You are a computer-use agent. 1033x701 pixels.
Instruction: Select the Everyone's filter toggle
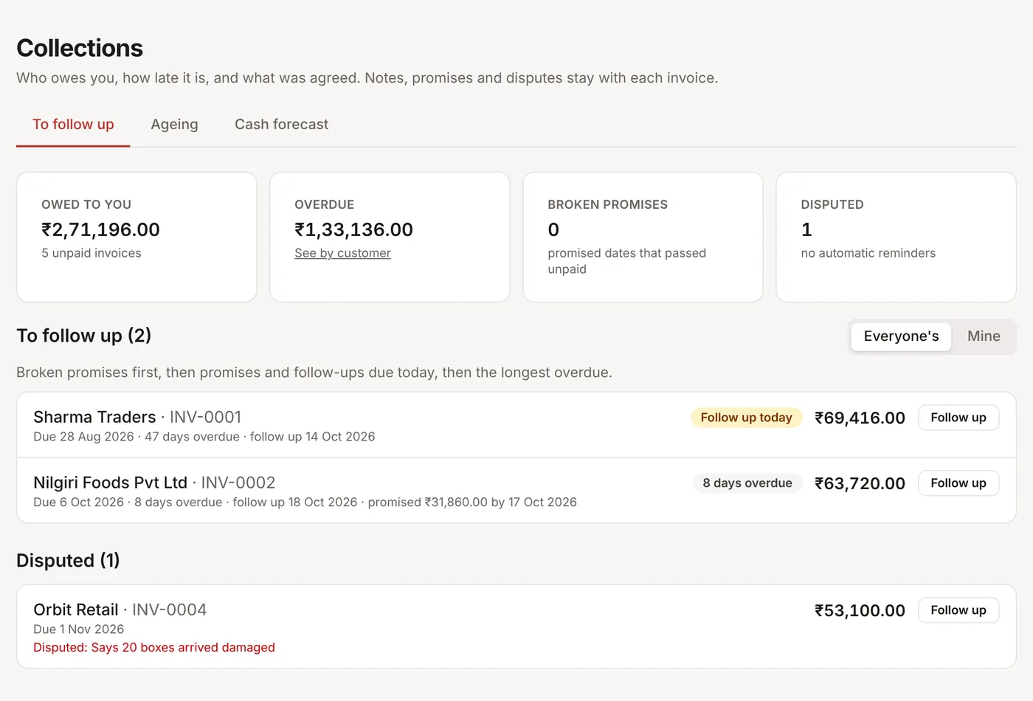pyautogui.click(x=901, y=336)
